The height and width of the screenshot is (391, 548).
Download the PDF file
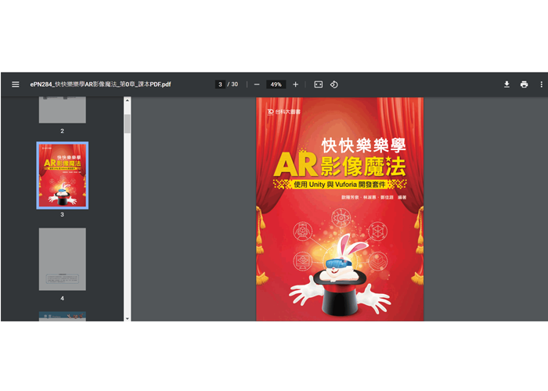tap(507, 84)
